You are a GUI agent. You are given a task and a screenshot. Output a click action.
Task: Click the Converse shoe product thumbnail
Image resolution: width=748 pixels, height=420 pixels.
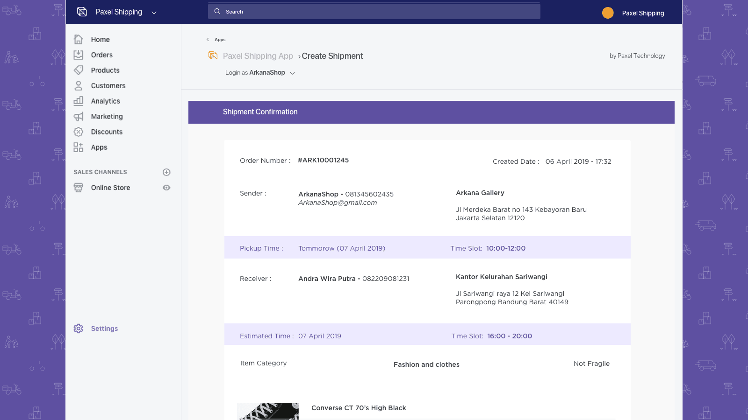click(268, 411)
